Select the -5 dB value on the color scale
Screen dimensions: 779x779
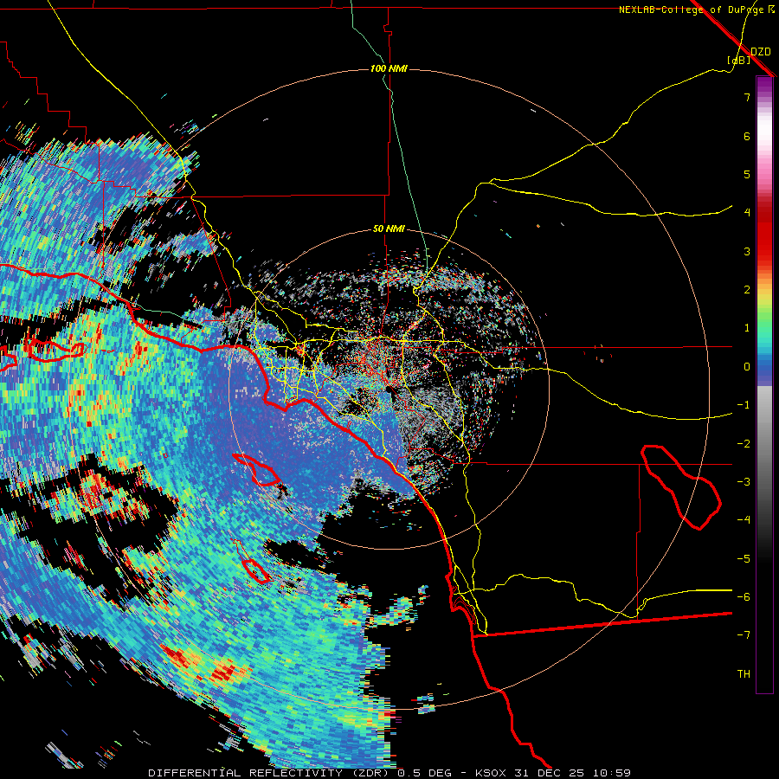point(744,559)
